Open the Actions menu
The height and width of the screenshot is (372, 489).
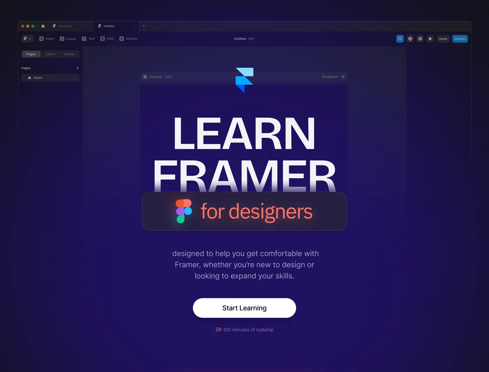[x=128, y=39]
